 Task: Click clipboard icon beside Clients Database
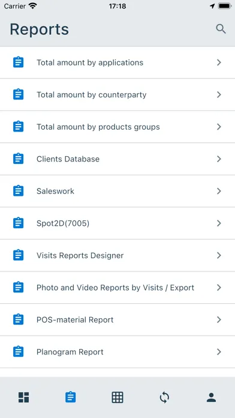coord(19,159)
